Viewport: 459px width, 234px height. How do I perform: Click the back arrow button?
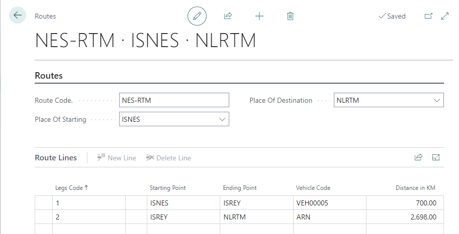point(18,16)
